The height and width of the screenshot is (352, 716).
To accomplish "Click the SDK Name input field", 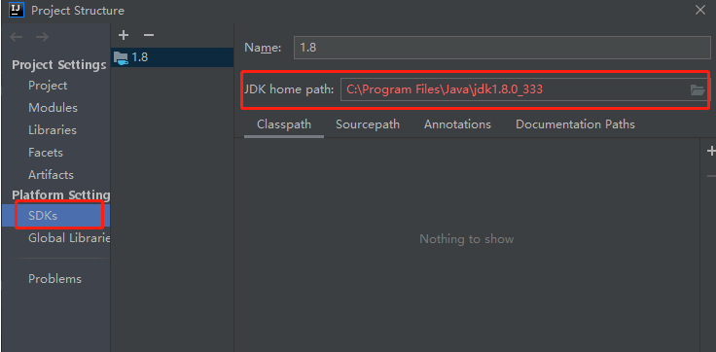I will [x=502, y=48].
